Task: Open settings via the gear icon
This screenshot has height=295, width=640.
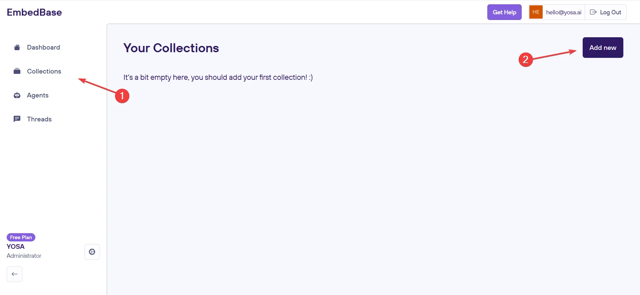Action: [x=92, y=252]
